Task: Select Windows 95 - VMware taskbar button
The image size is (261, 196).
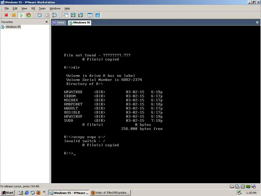Action: click(69, 193)
